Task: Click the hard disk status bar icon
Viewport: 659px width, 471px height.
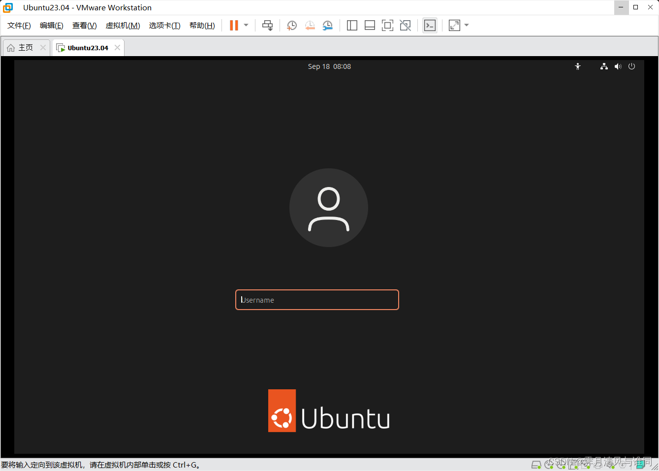Action: tap(536, 465)
